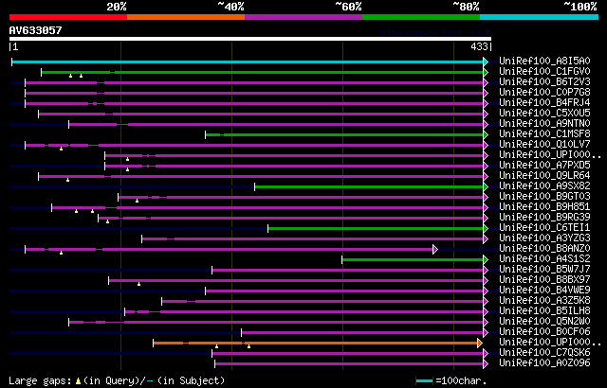The image size is (607, 388).
Task: Select the UniRef100_Q10LV7 hit name
Action: (544, 145)
